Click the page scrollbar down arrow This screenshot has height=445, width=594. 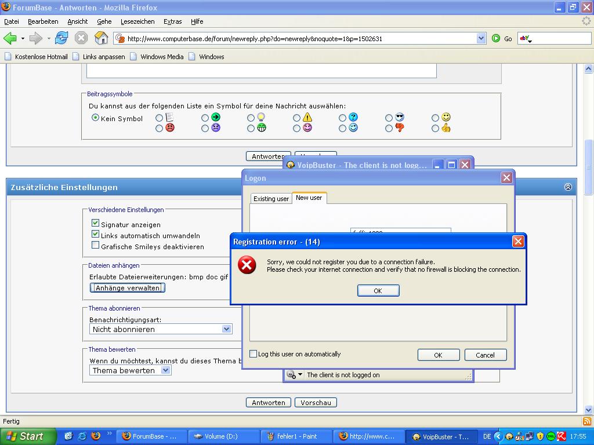(588, 410)
